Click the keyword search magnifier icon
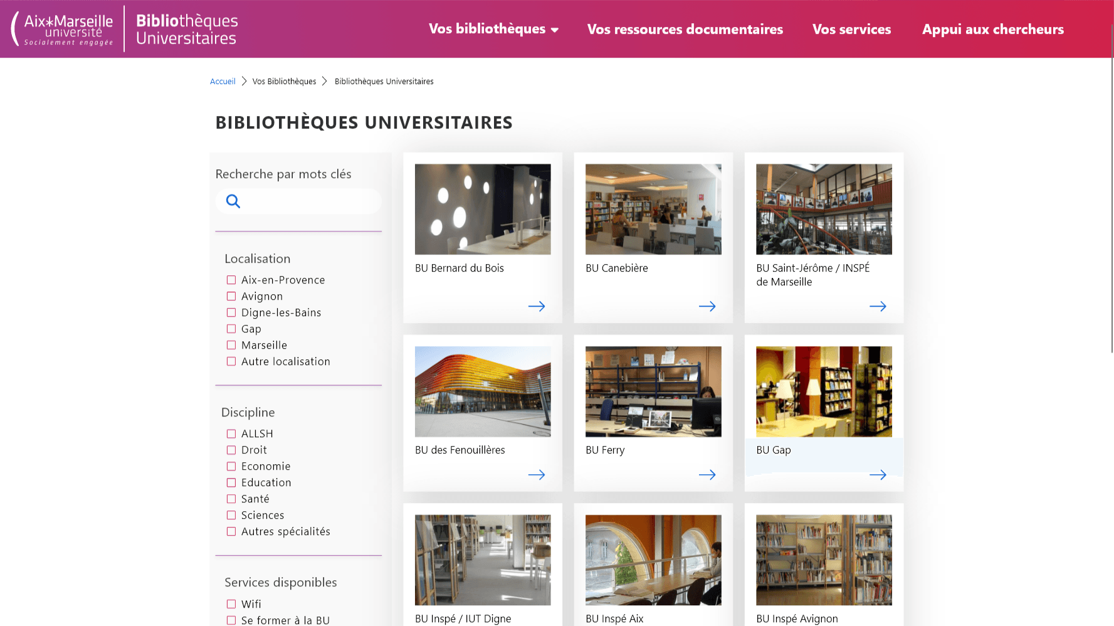This screenshot has width=1114, height=626. pyautogui.click(x=233, y=201)
